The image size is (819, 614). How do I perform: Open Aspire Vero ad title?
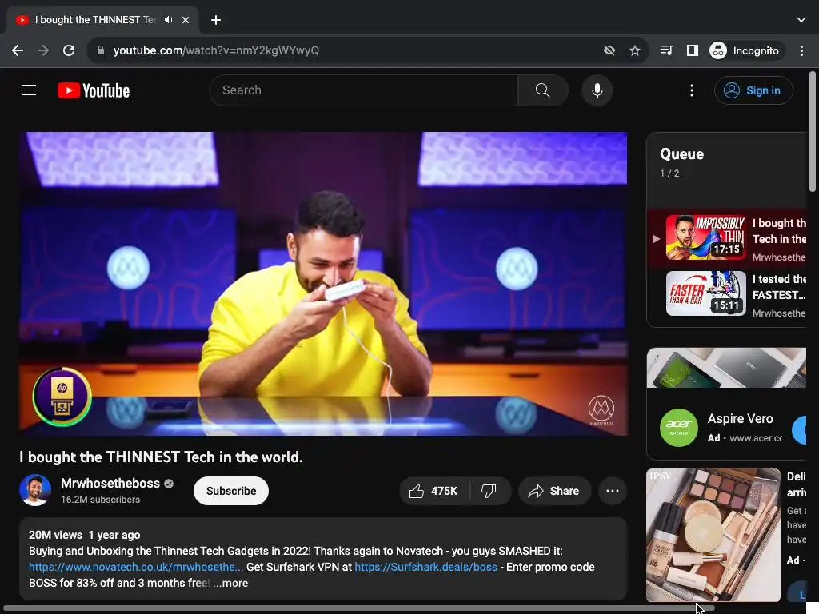[x=740, y=418]
